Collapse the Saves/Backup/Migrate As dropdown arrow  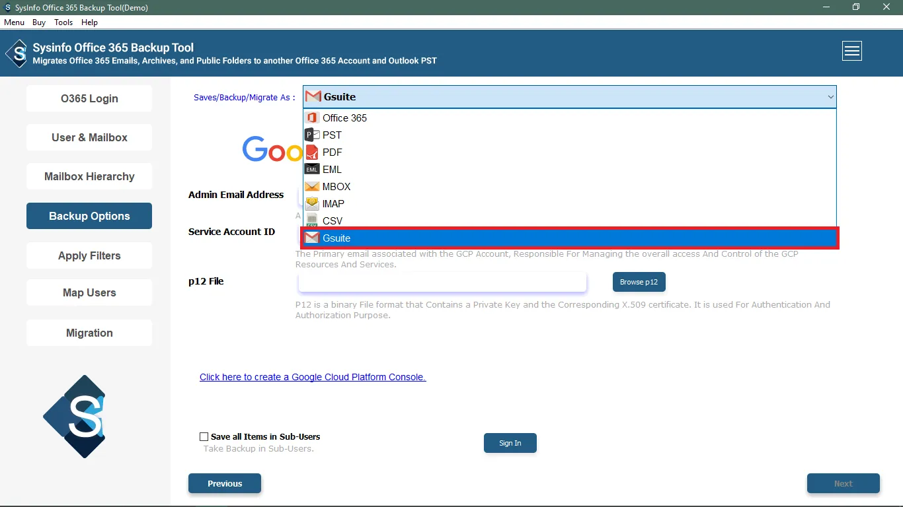click(x=830, y=97)
